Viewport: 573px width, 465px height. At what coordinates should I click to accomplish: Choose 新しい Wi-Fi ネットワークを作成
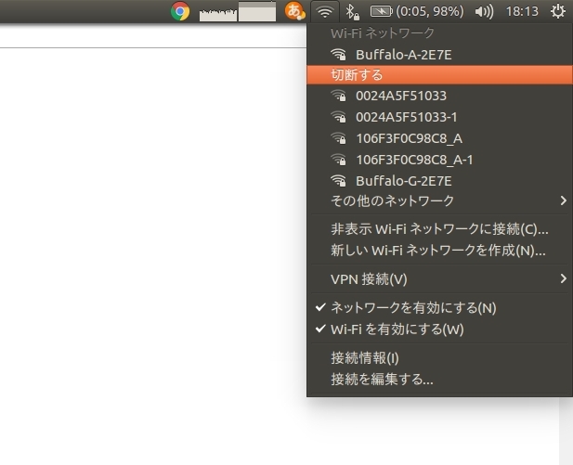(x=439, y=251)
